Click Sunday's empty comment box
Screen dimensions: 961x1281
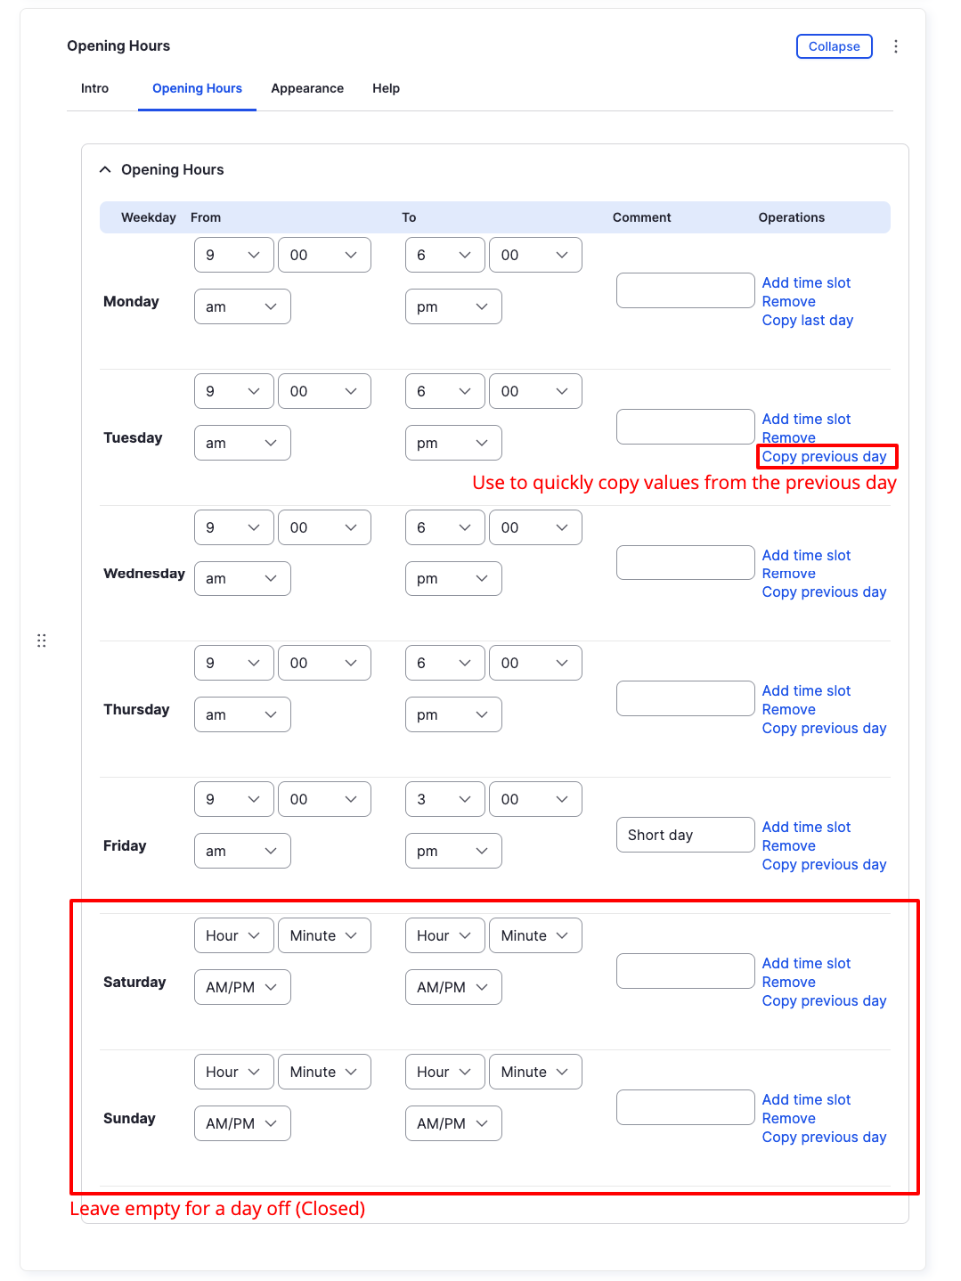pyautogui.click(x=685, y=1106)
